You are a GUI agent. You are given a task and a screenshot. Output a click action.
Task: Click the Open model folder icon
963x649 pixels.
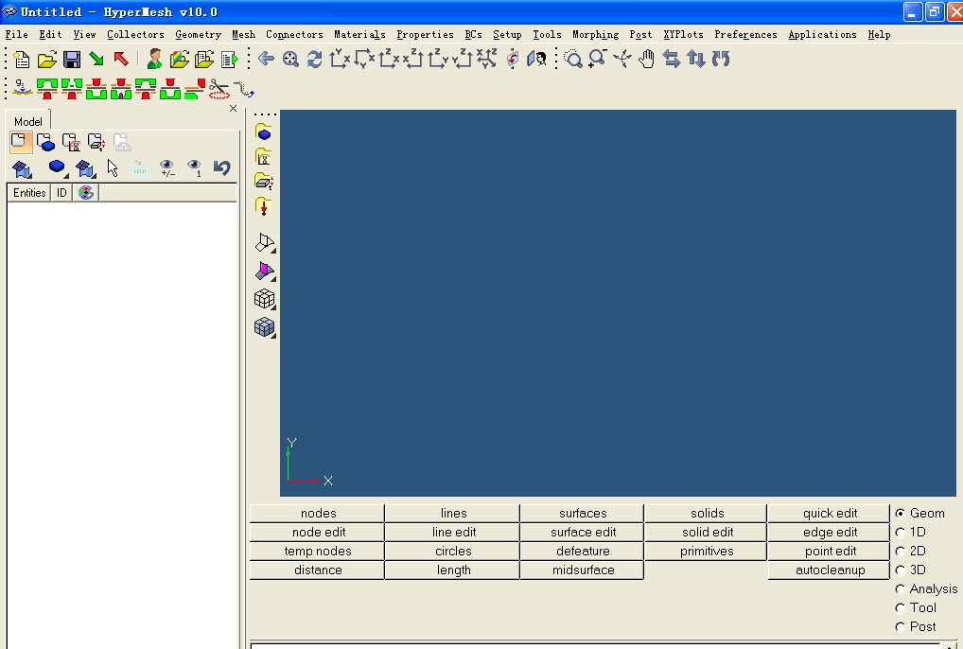pos(47,60)
